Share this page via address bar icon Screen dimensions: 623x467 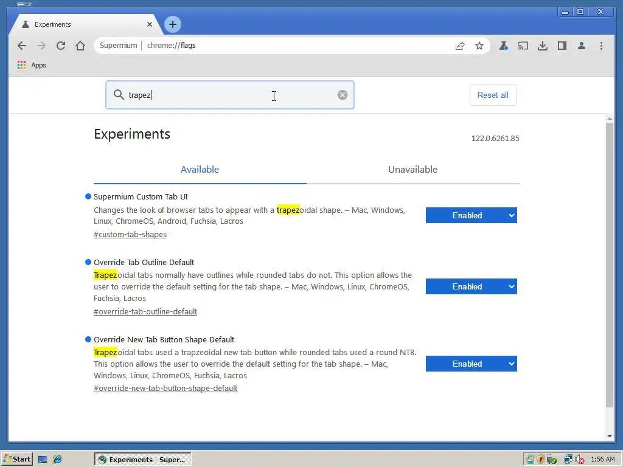(x=460, y=46)
